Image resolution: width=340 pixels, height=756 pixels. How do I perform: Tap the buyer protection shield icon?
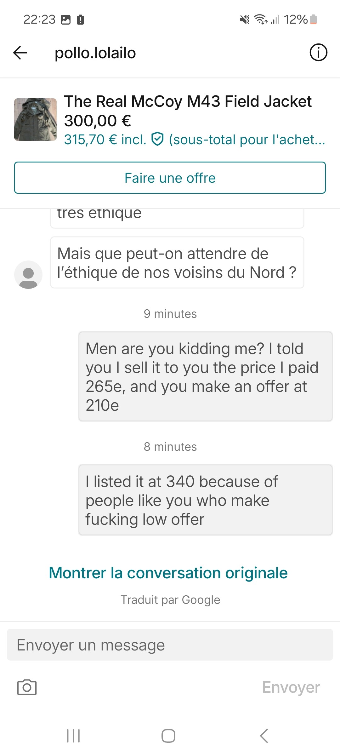(x=157, y=139)
